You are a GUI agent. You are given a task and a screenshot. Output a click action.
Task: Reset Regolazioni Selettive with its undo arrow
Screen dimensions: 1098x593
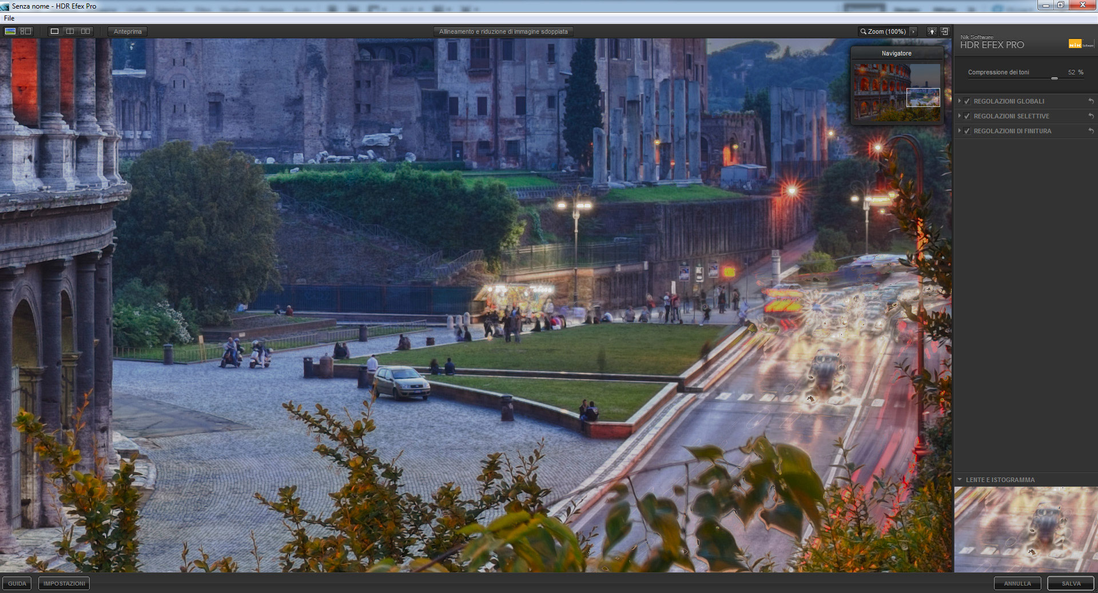[1091, 116]
